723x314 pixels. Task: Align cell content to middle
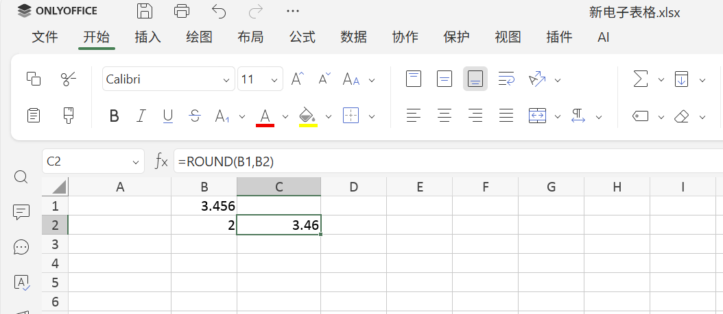pos(445,79)
